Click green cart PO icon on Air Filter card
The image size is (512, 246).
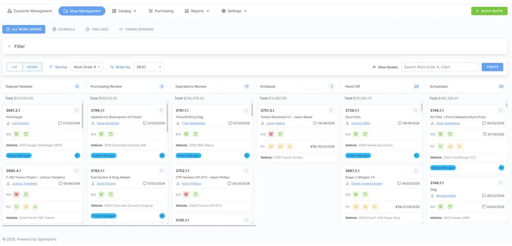[441, 147]
